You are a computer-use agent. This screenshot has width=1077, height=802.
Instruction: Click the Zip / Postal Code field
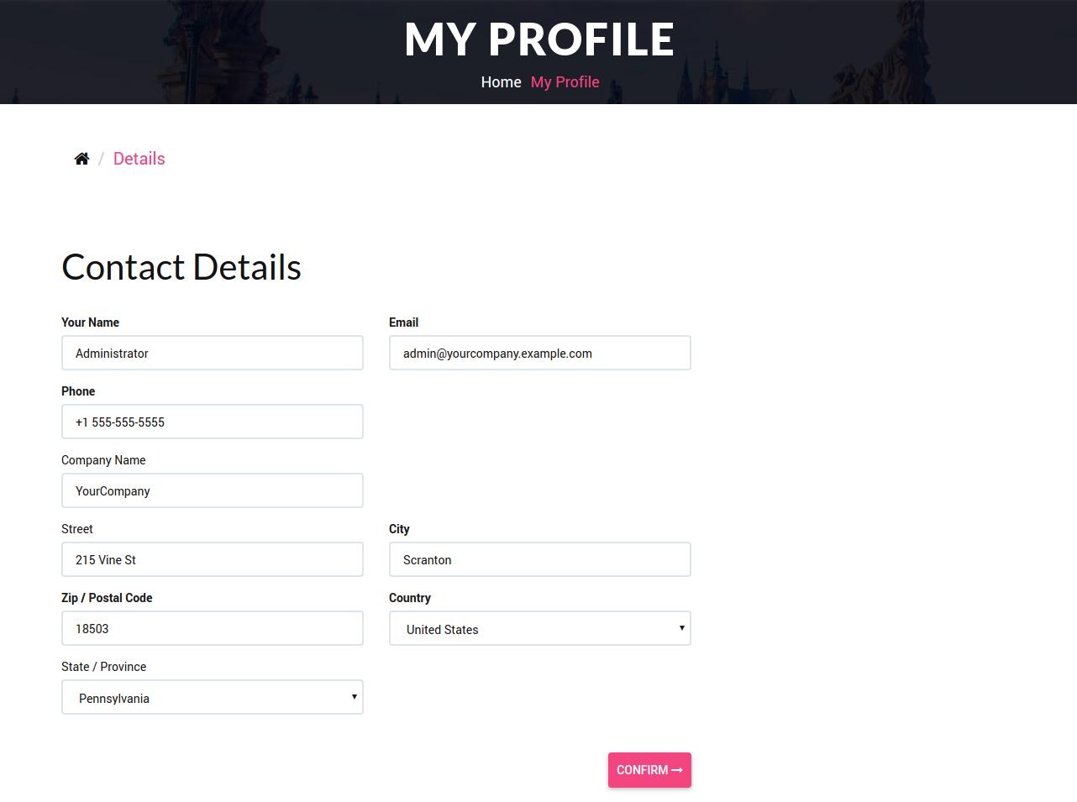[213, 628]
